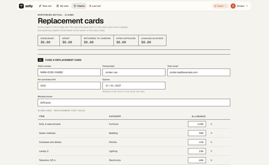
Task: Remove the Television, 55 in line
Action: pos(211,160)
